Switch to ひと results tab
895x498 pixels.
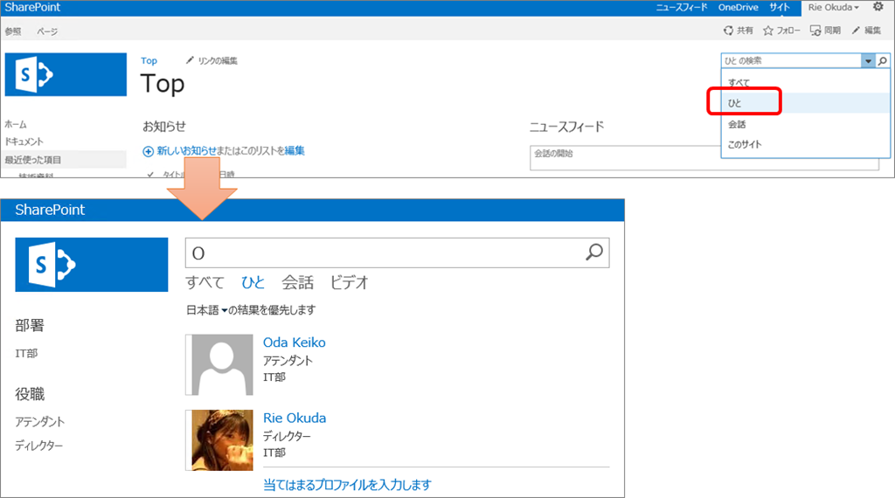point(253,282)
